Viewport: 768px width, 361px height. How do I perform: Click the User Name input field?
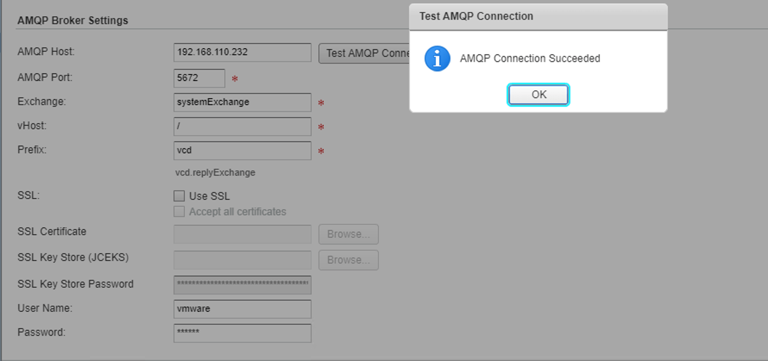tap(242, 309)
